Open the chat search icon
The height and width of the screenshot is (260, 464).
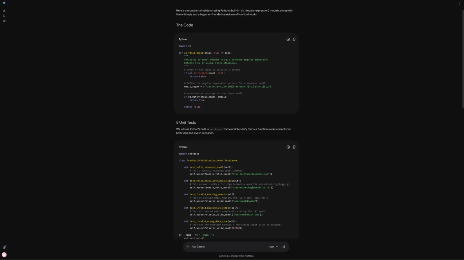(4, 16)
